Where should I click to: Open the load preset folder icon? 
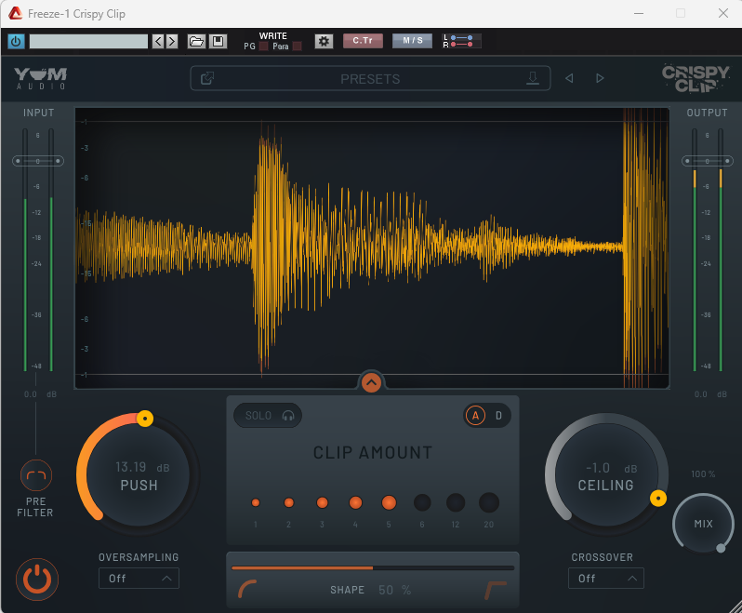[196, 42]
